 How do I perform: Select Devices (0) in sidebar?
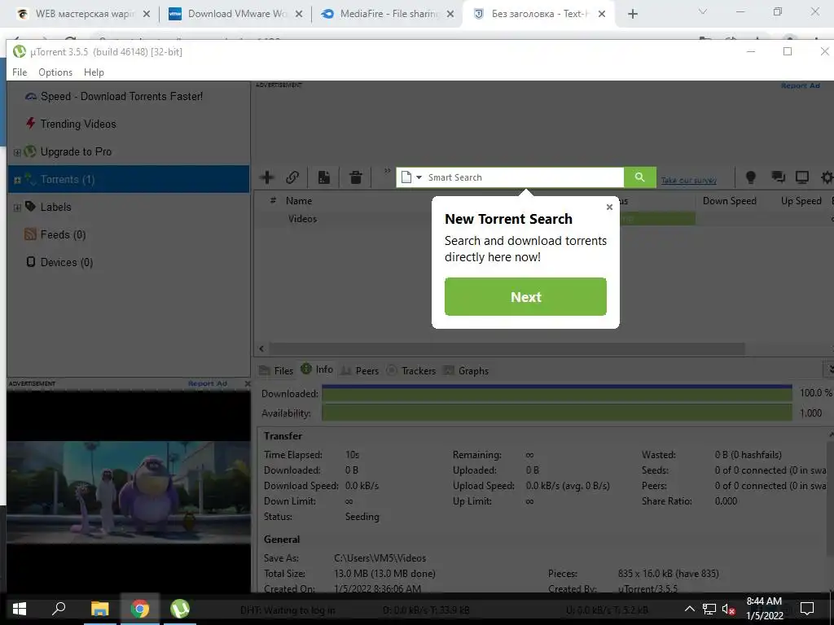pos(67,262)
